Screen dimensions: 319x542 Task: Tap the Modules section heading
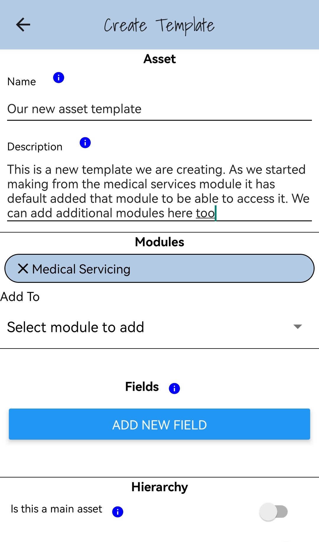159,242
